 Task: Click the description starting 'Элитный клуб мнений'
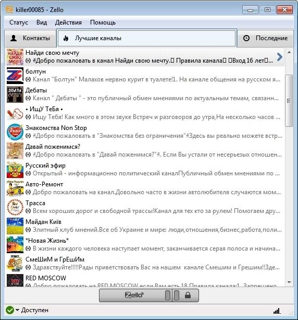157,230
